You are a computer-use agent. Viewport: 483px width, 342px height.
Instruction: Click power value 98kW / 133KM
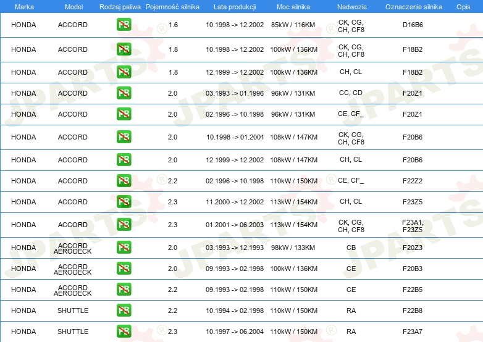[293, 248]
